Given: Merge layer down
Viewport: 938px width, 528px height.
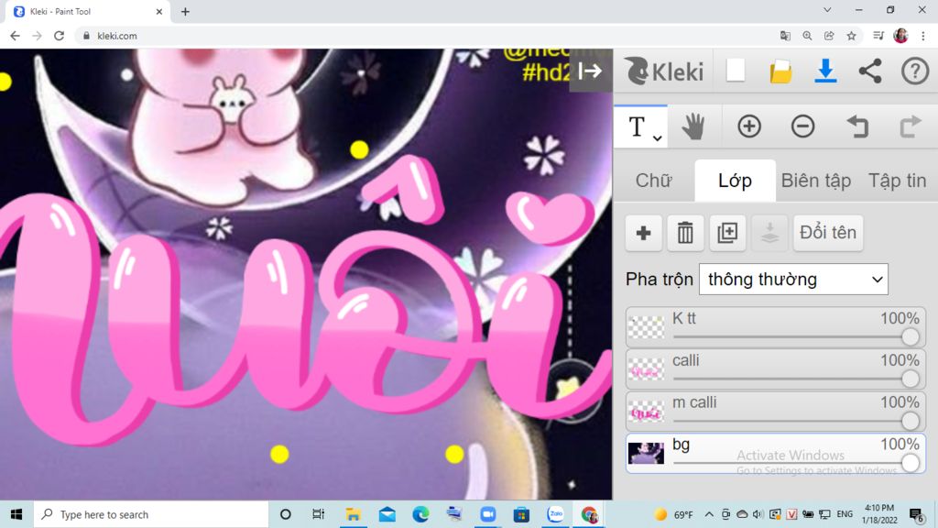Looking at the screenshot, I should [769, 232].
